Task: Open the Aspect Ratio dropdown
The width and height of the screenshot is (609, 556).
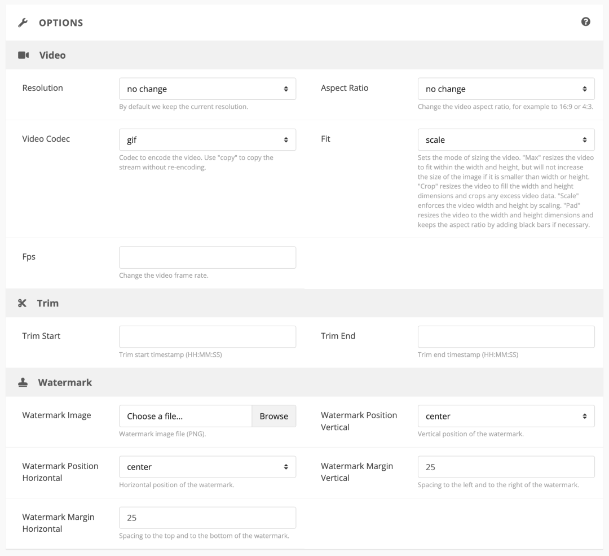Action: [506, 89]
